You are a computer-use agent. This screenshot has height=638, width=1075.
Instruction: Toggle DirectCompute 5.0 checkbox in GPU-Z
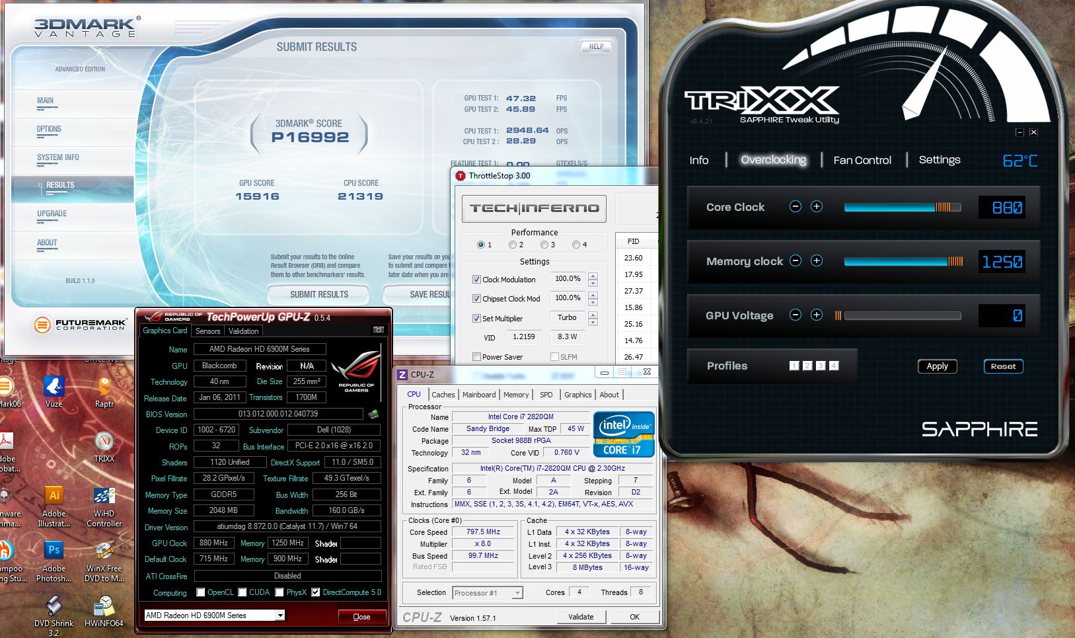[x=316, y=592]
